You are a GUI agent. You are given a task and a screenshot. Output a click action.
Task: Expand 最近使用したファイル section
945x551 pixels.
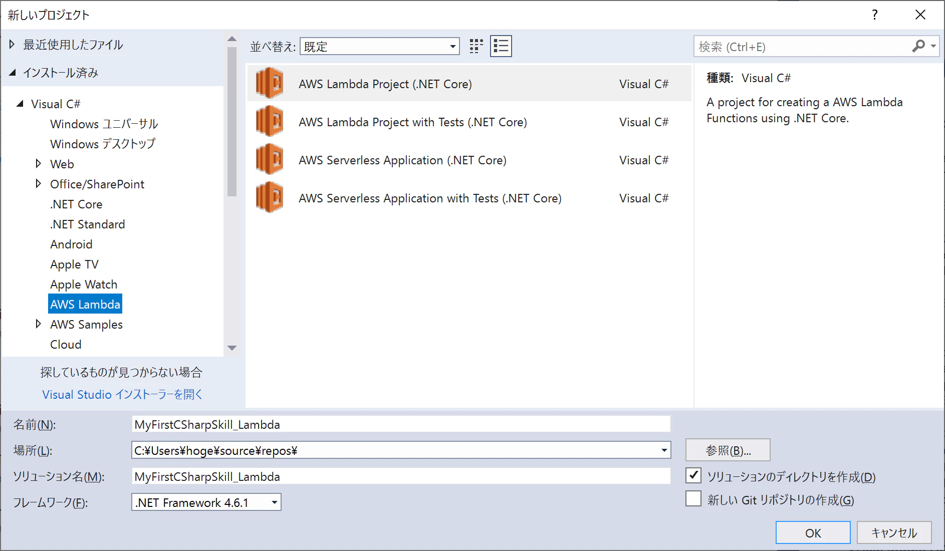pyautogui.click(x=12, y=45)
